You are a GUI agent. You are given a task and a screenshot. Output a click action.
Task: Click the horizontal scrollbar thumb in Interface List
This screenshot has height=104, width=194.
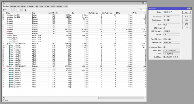tap(51, 98)
